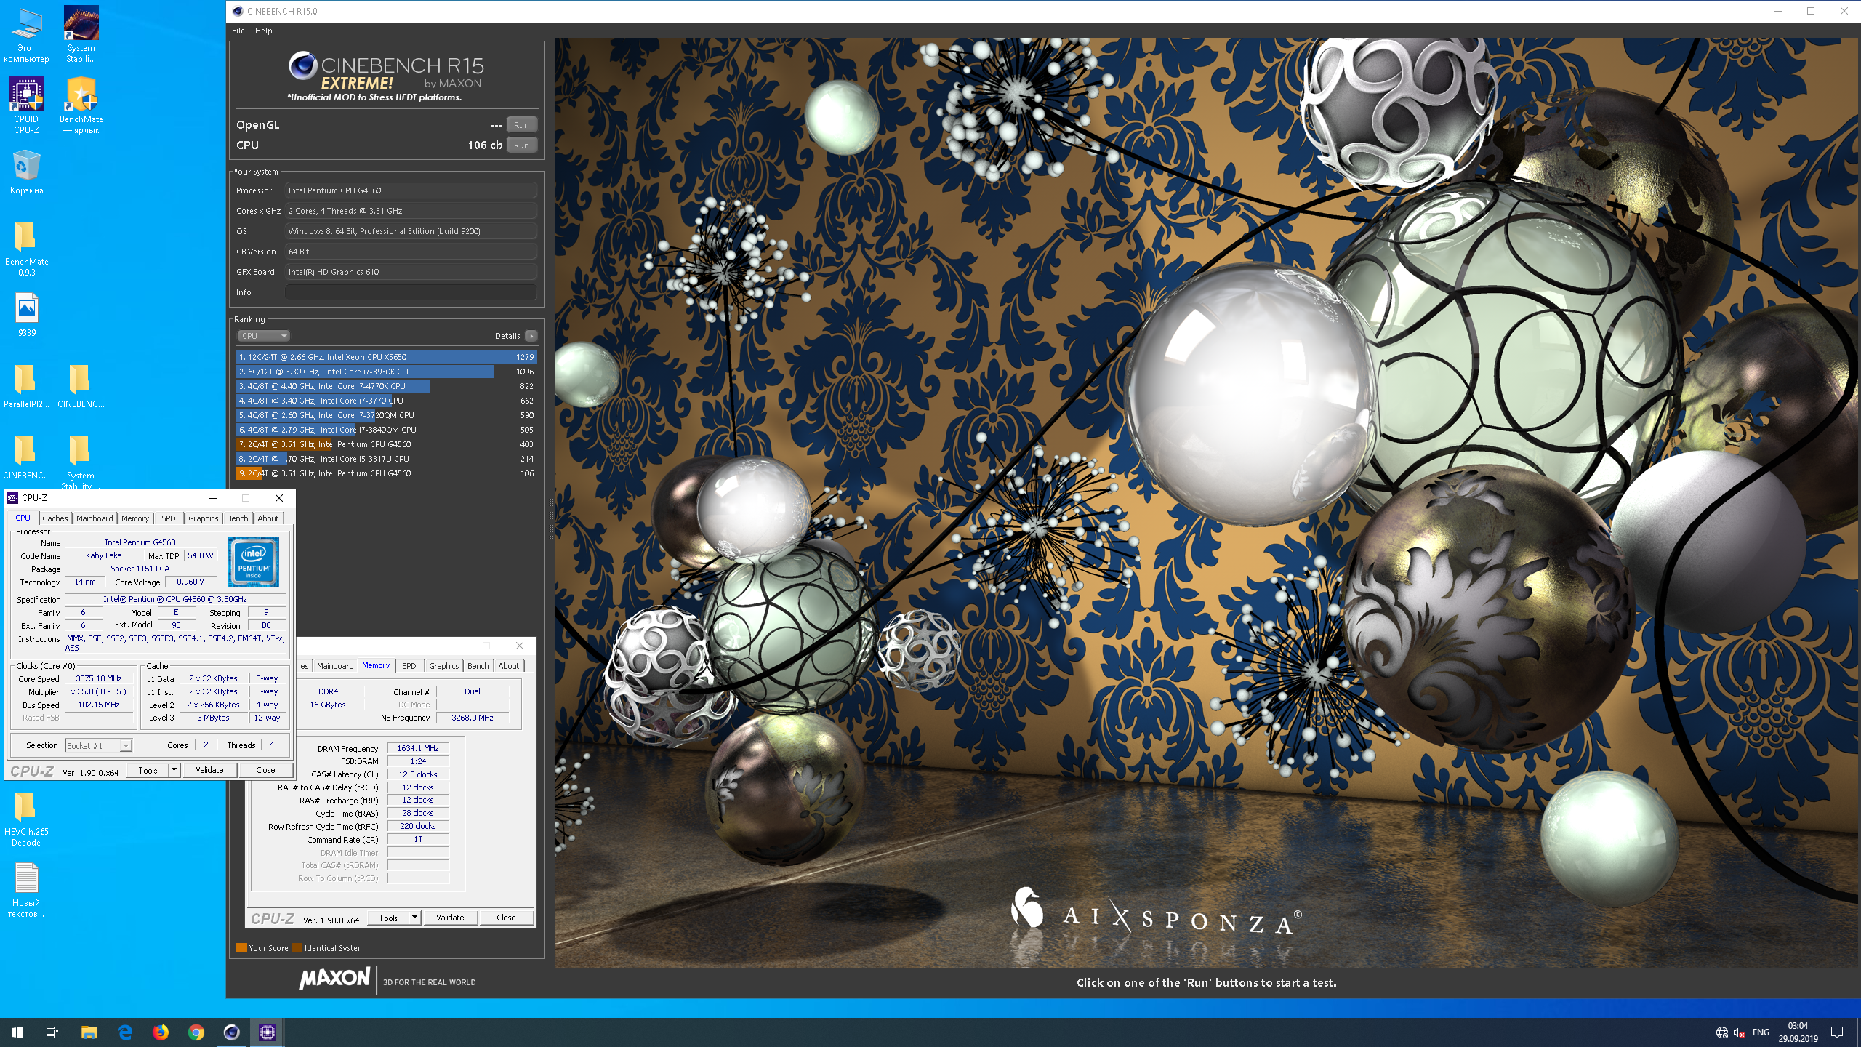Open the About tab in the CPU-Z Memory window
The width and height of the screenshot is (1861, 1047).
(509, 666)
